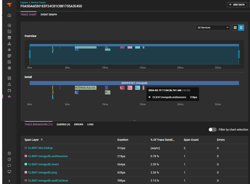Open the All Services dropdown
This screenshot has width=250, height=184.
click(213, 28)
